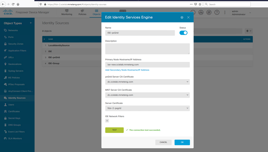Open DNS Groups object type

[x=14, y=125]
